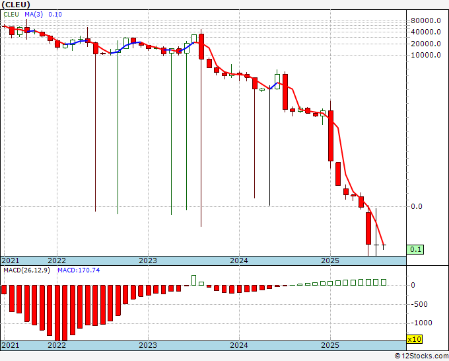Click the -500 MACD axis label
Screen dimensions: 449x361
(x=419, y=304)
